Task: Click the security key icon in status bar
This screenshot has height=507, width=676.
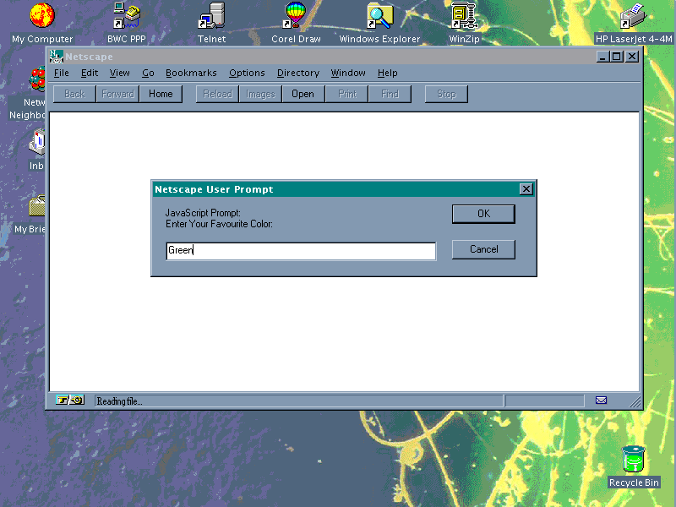Action: pyautogui.click(x=71, y=401)
